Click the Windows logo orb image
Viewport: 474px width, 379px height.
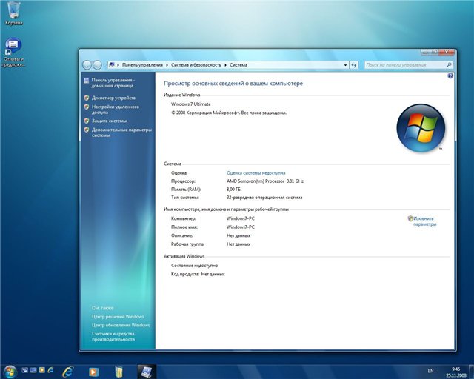[421, 128]
